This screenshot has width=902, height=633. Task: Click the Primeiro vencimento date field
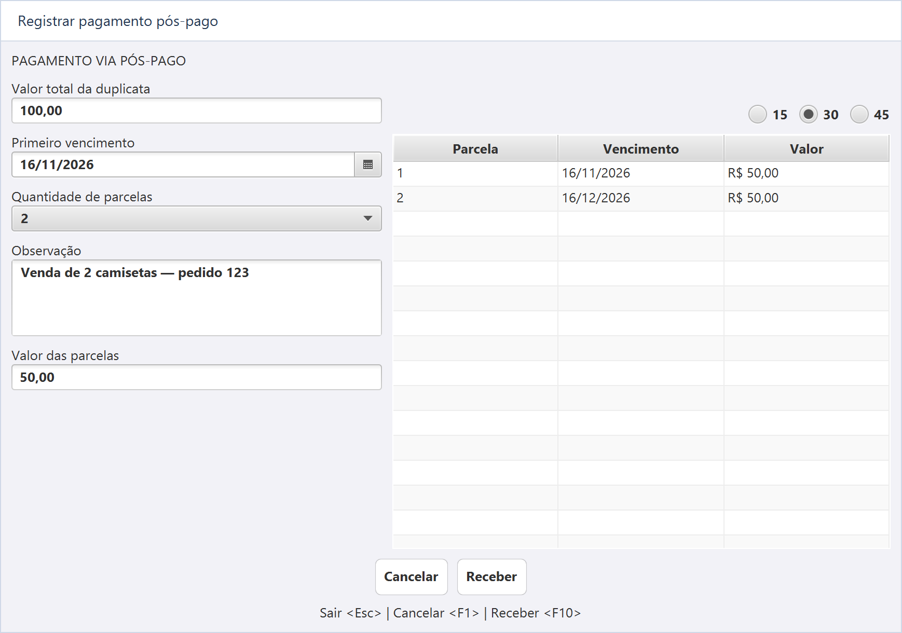183,164
